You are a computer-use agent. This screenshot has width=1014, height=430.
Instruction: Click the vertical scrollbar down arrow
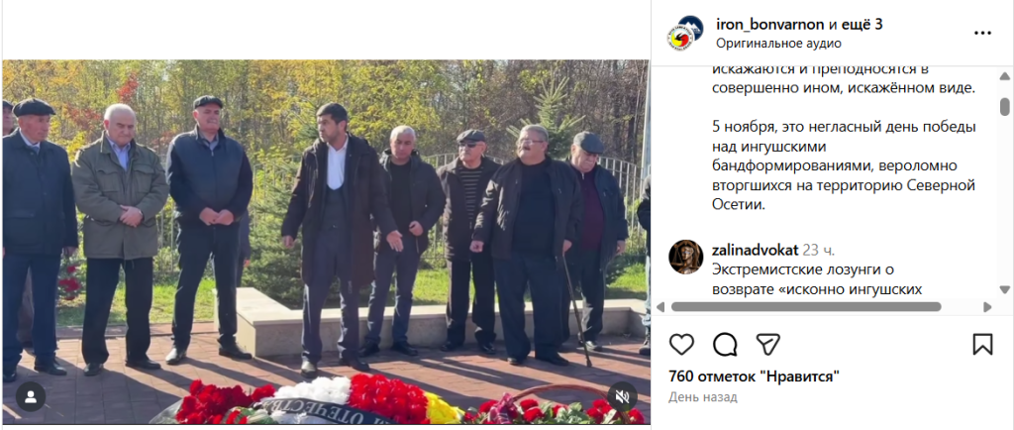click(1004, 289)
